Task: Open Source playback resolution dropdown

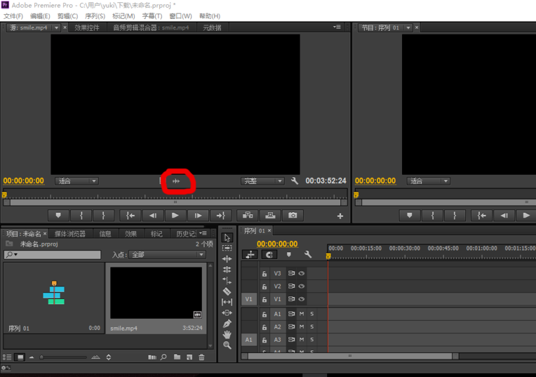Action: 262,181
